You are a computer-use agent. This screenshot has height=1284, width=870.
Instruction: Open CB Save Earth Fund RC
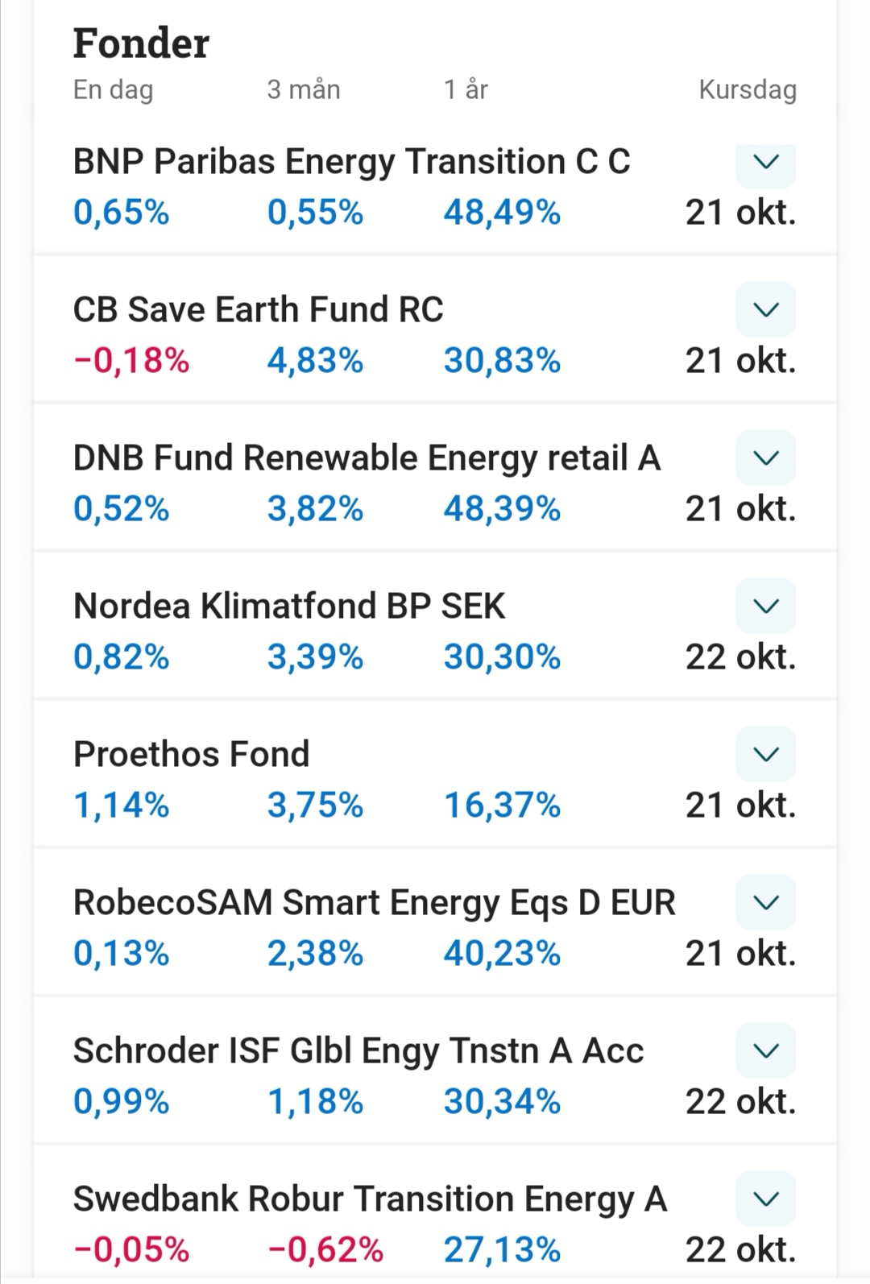[258, 310]
